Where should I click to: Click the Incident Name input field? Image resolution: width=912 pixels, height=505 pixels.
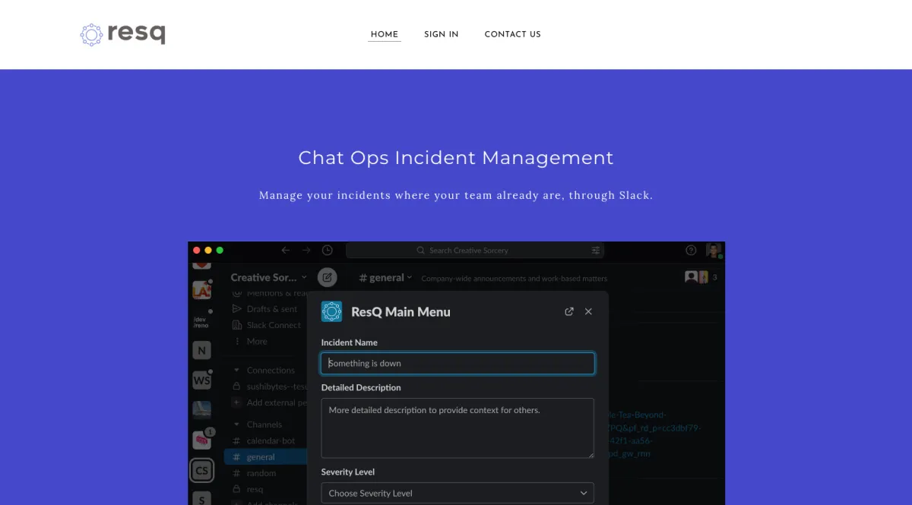pyautogui.click(x=458, y=363)
